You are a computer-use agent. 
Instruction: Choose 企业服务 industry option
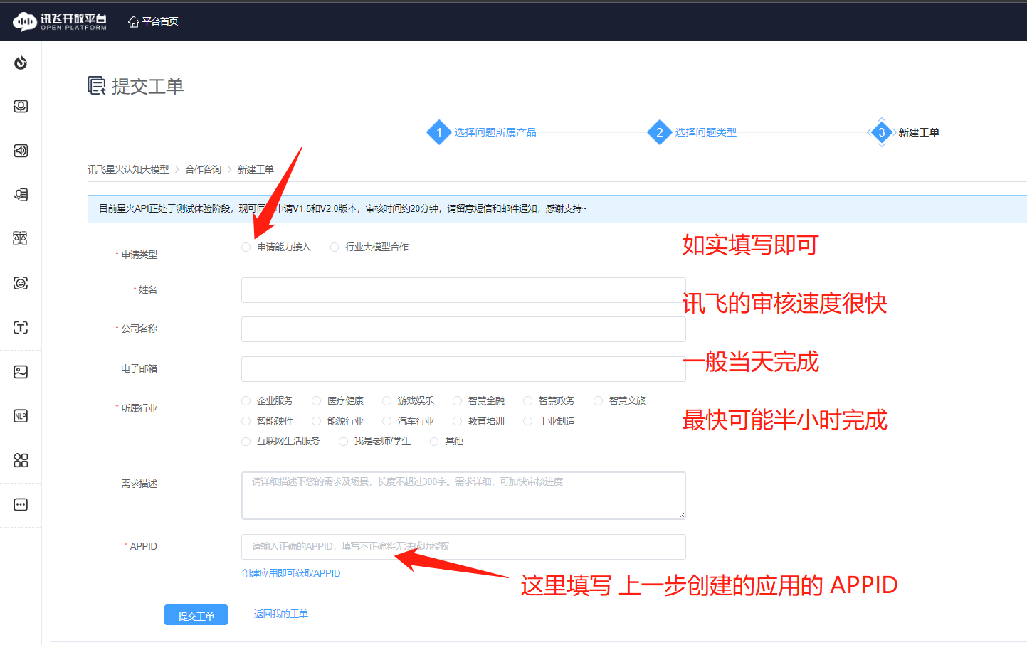(246, 401)
